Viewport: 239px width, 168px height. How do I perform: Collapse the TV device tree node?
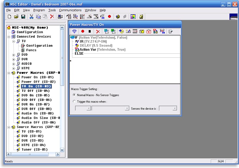(x=14, y=41)
